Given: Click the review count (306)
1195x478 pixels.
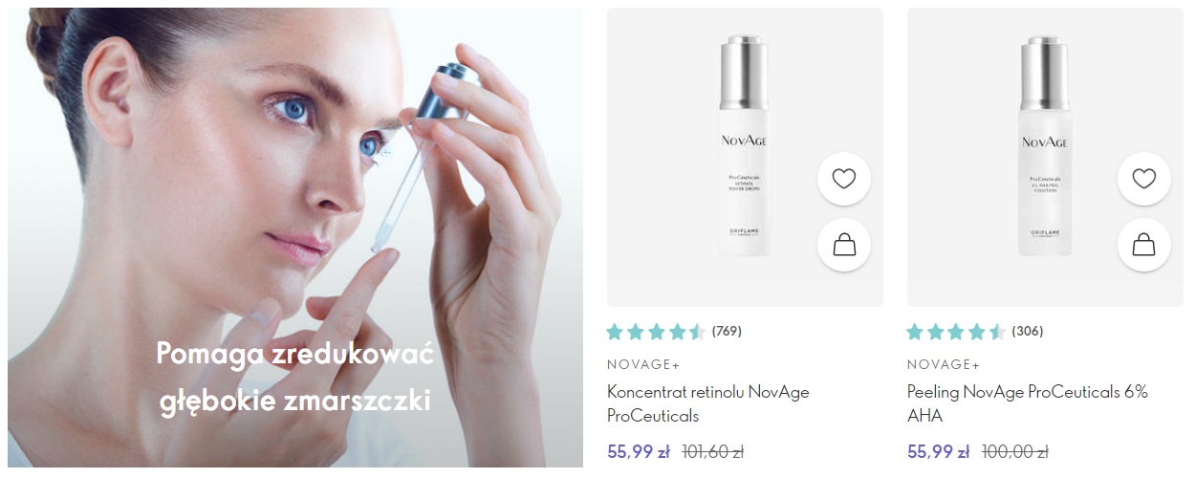Looking at the screenshot, I should pyautogui.click(x=1028, y=332).
